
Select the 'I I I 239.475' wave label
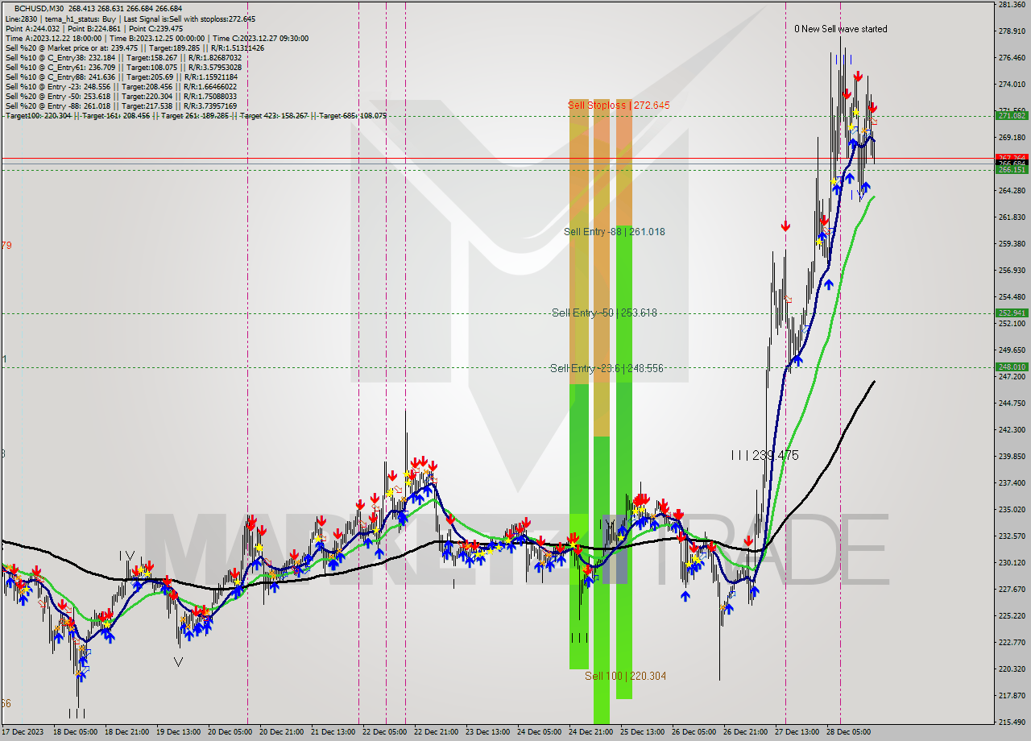coord(764,456)
